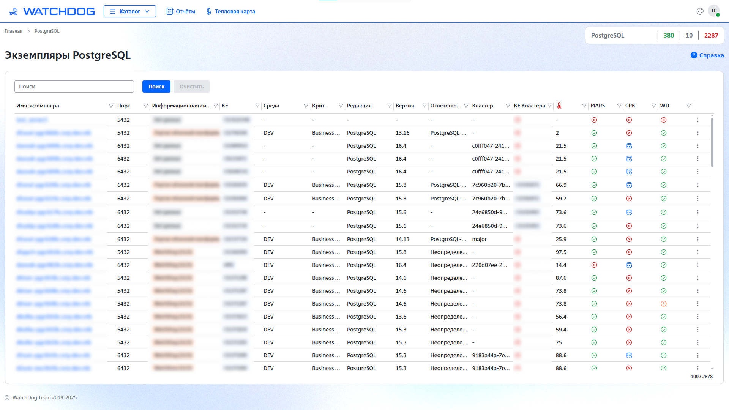729x410 pixels.
Task: Click the filter icon for Версия column
Action: tap(424, 106)
